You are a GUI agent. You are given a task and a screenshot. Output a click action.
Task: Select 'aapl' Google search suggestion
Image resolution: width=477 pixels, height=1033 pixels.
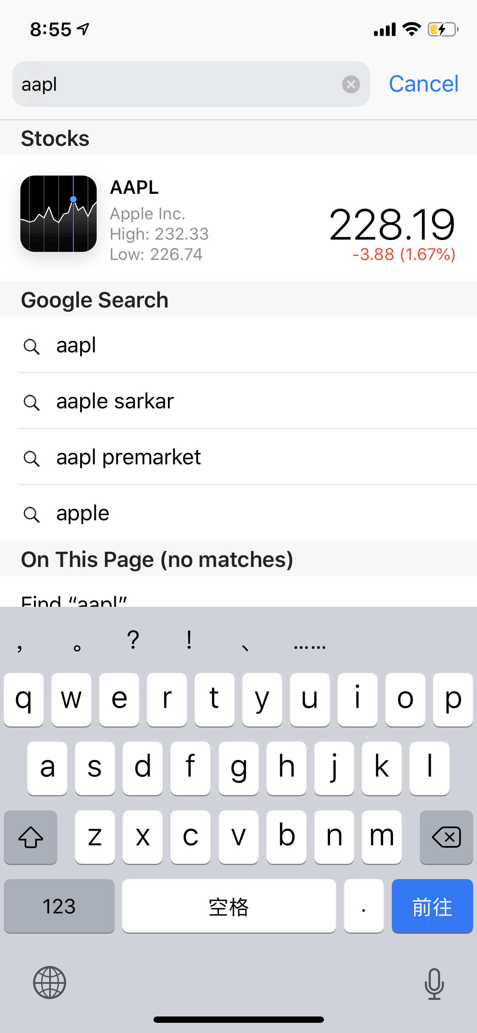[76, 345]
